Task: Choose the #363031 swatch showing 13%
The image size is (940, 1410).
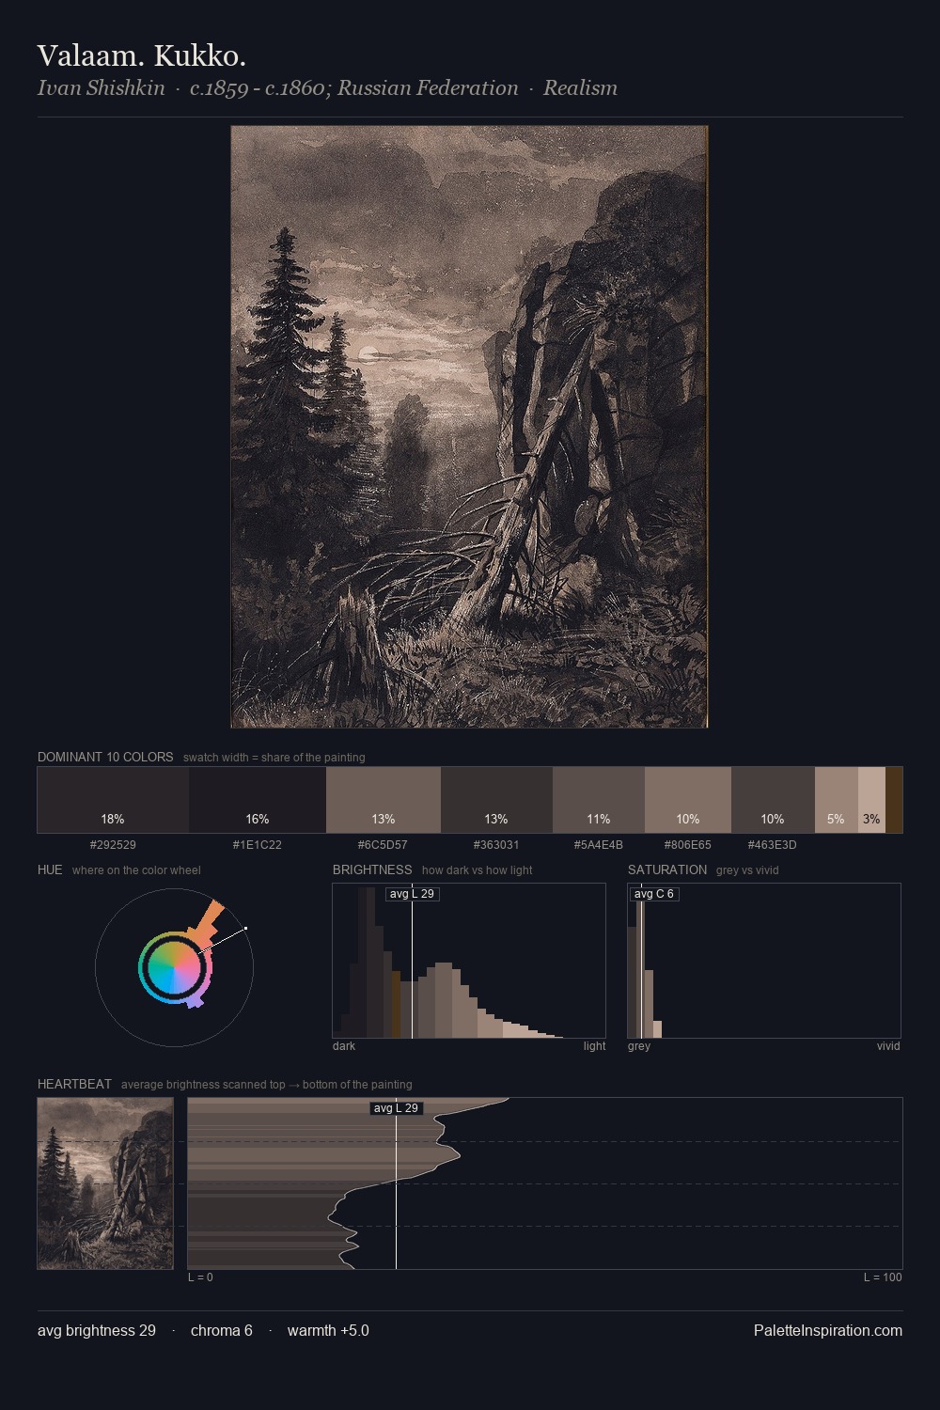Action: 496,800
